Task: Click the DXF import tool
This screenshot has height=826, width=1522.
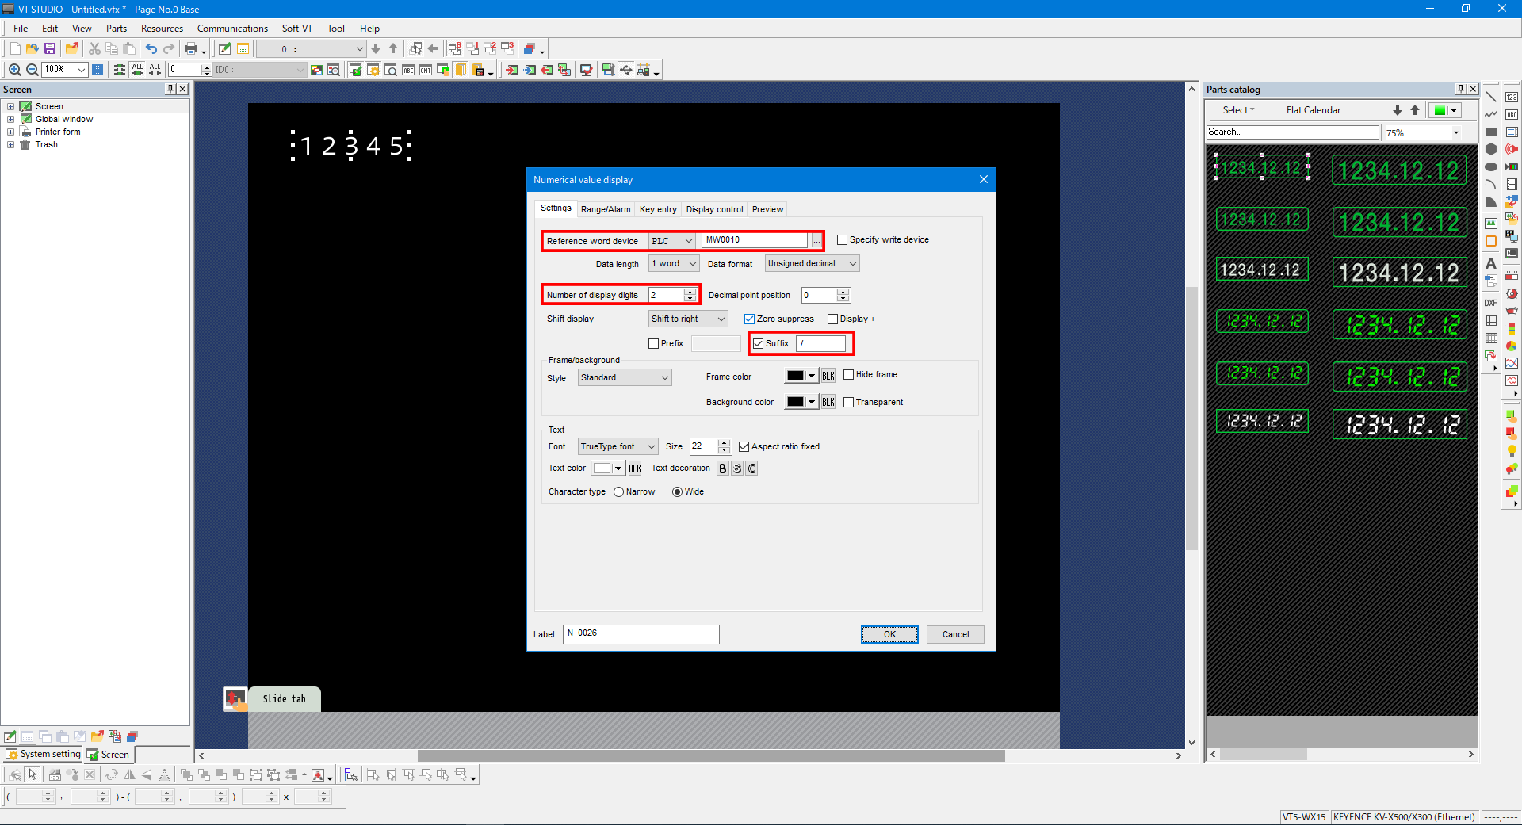Action: (1491, 303)
